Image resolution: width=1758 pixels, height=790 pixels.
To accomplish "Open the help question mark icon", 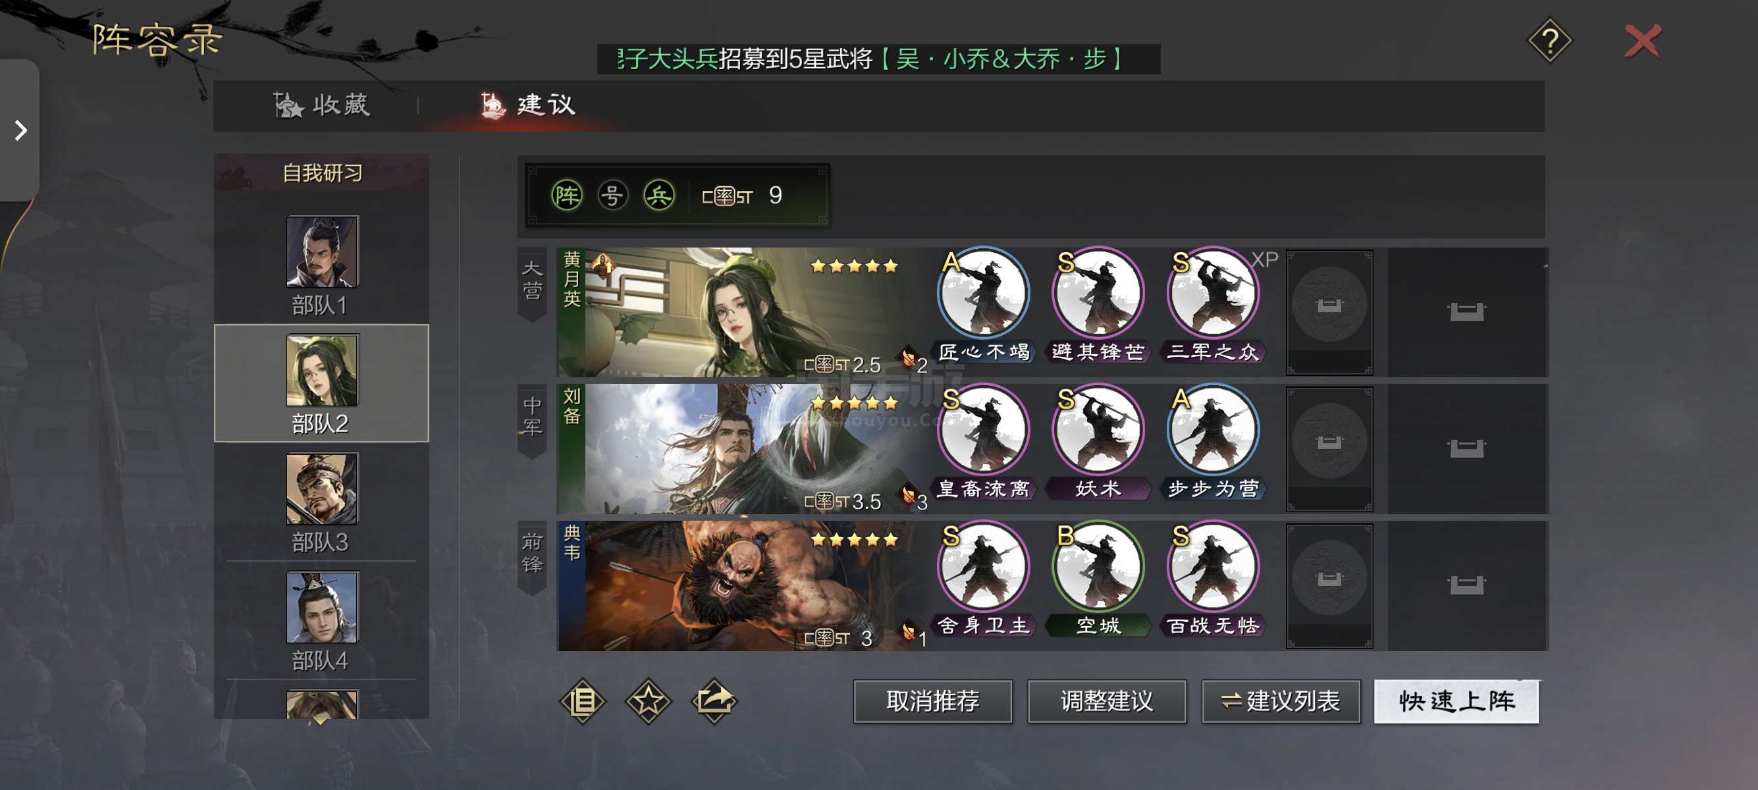I will (x=1549, y=41).
